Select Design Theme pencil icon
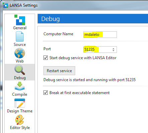Screen dimensions: 148x133 click(x=20, y=103)
